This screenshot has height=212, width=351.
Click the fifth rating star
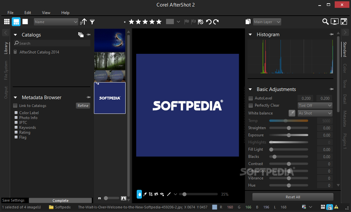159,22
